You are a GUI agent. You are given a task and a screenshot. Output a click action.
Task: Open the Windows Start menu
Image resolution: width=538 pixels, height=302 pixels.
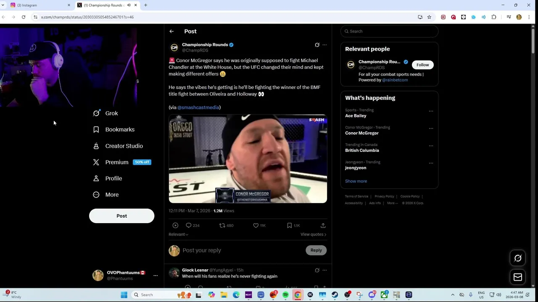[x=124, y=295]
